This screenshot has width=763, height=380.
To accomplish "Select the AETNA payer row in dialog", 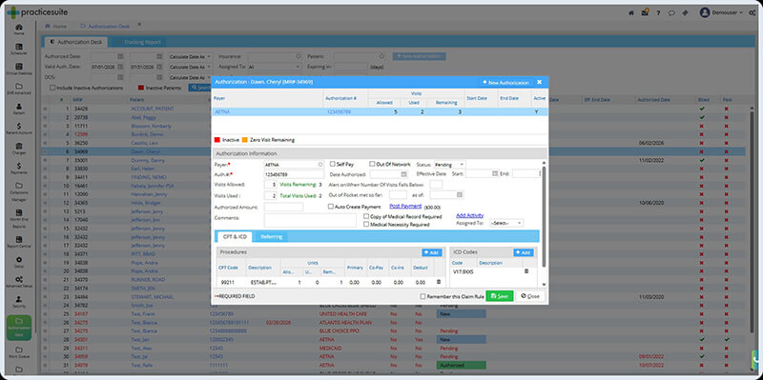I will pos(380,111).
